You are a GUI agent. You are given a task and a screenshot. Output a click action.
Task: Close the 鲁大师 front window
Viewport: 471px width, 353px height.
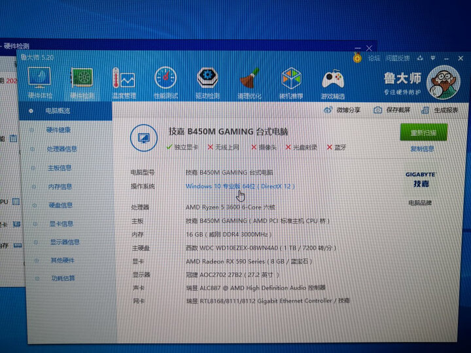[461, 58]
